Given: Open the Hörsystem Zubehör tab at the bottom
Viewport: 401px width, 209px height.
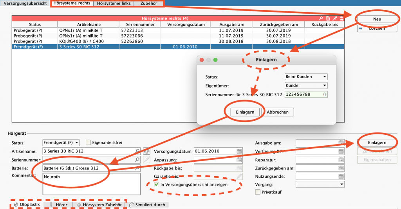Looking at the screenshot, I should click(x=99, y=205).
